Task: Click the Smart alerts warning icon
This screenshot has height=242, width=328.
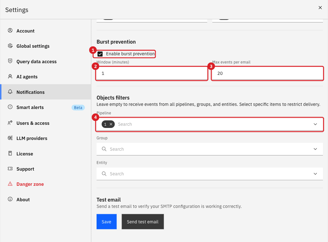Action: coord(10,107)
